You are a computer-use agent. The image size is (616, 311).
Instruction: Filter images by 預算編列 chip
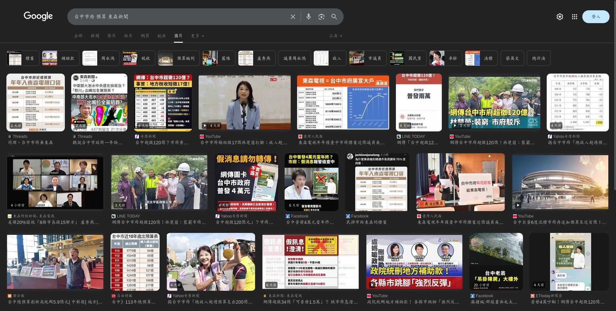coord(179,58)
